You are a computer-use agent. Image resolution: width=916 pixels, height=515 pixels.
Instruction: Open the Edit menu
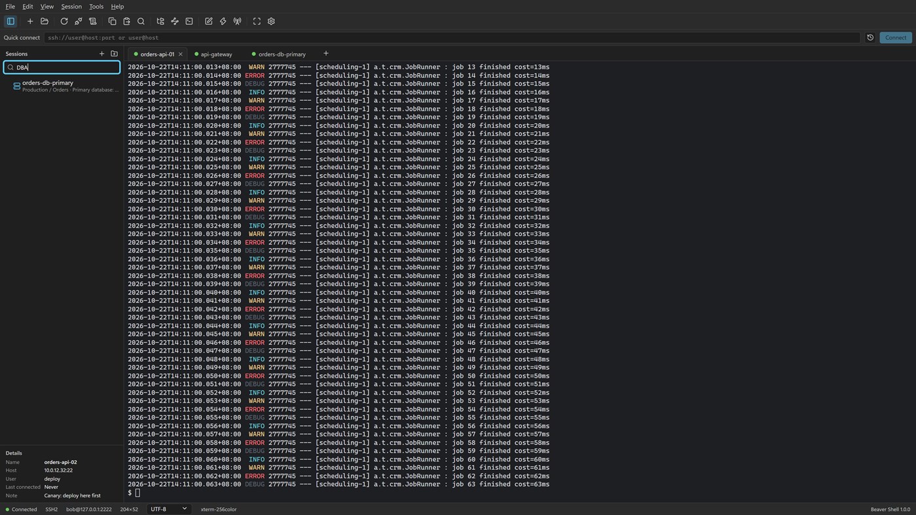pos(27,7)
